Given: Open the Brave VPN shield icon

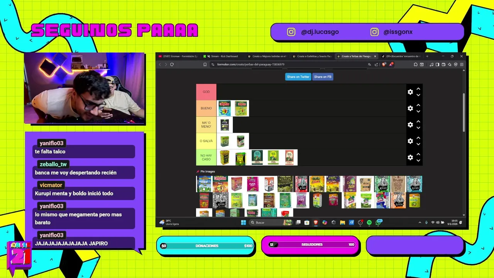Looking at the screenshot, I should 455,64.
